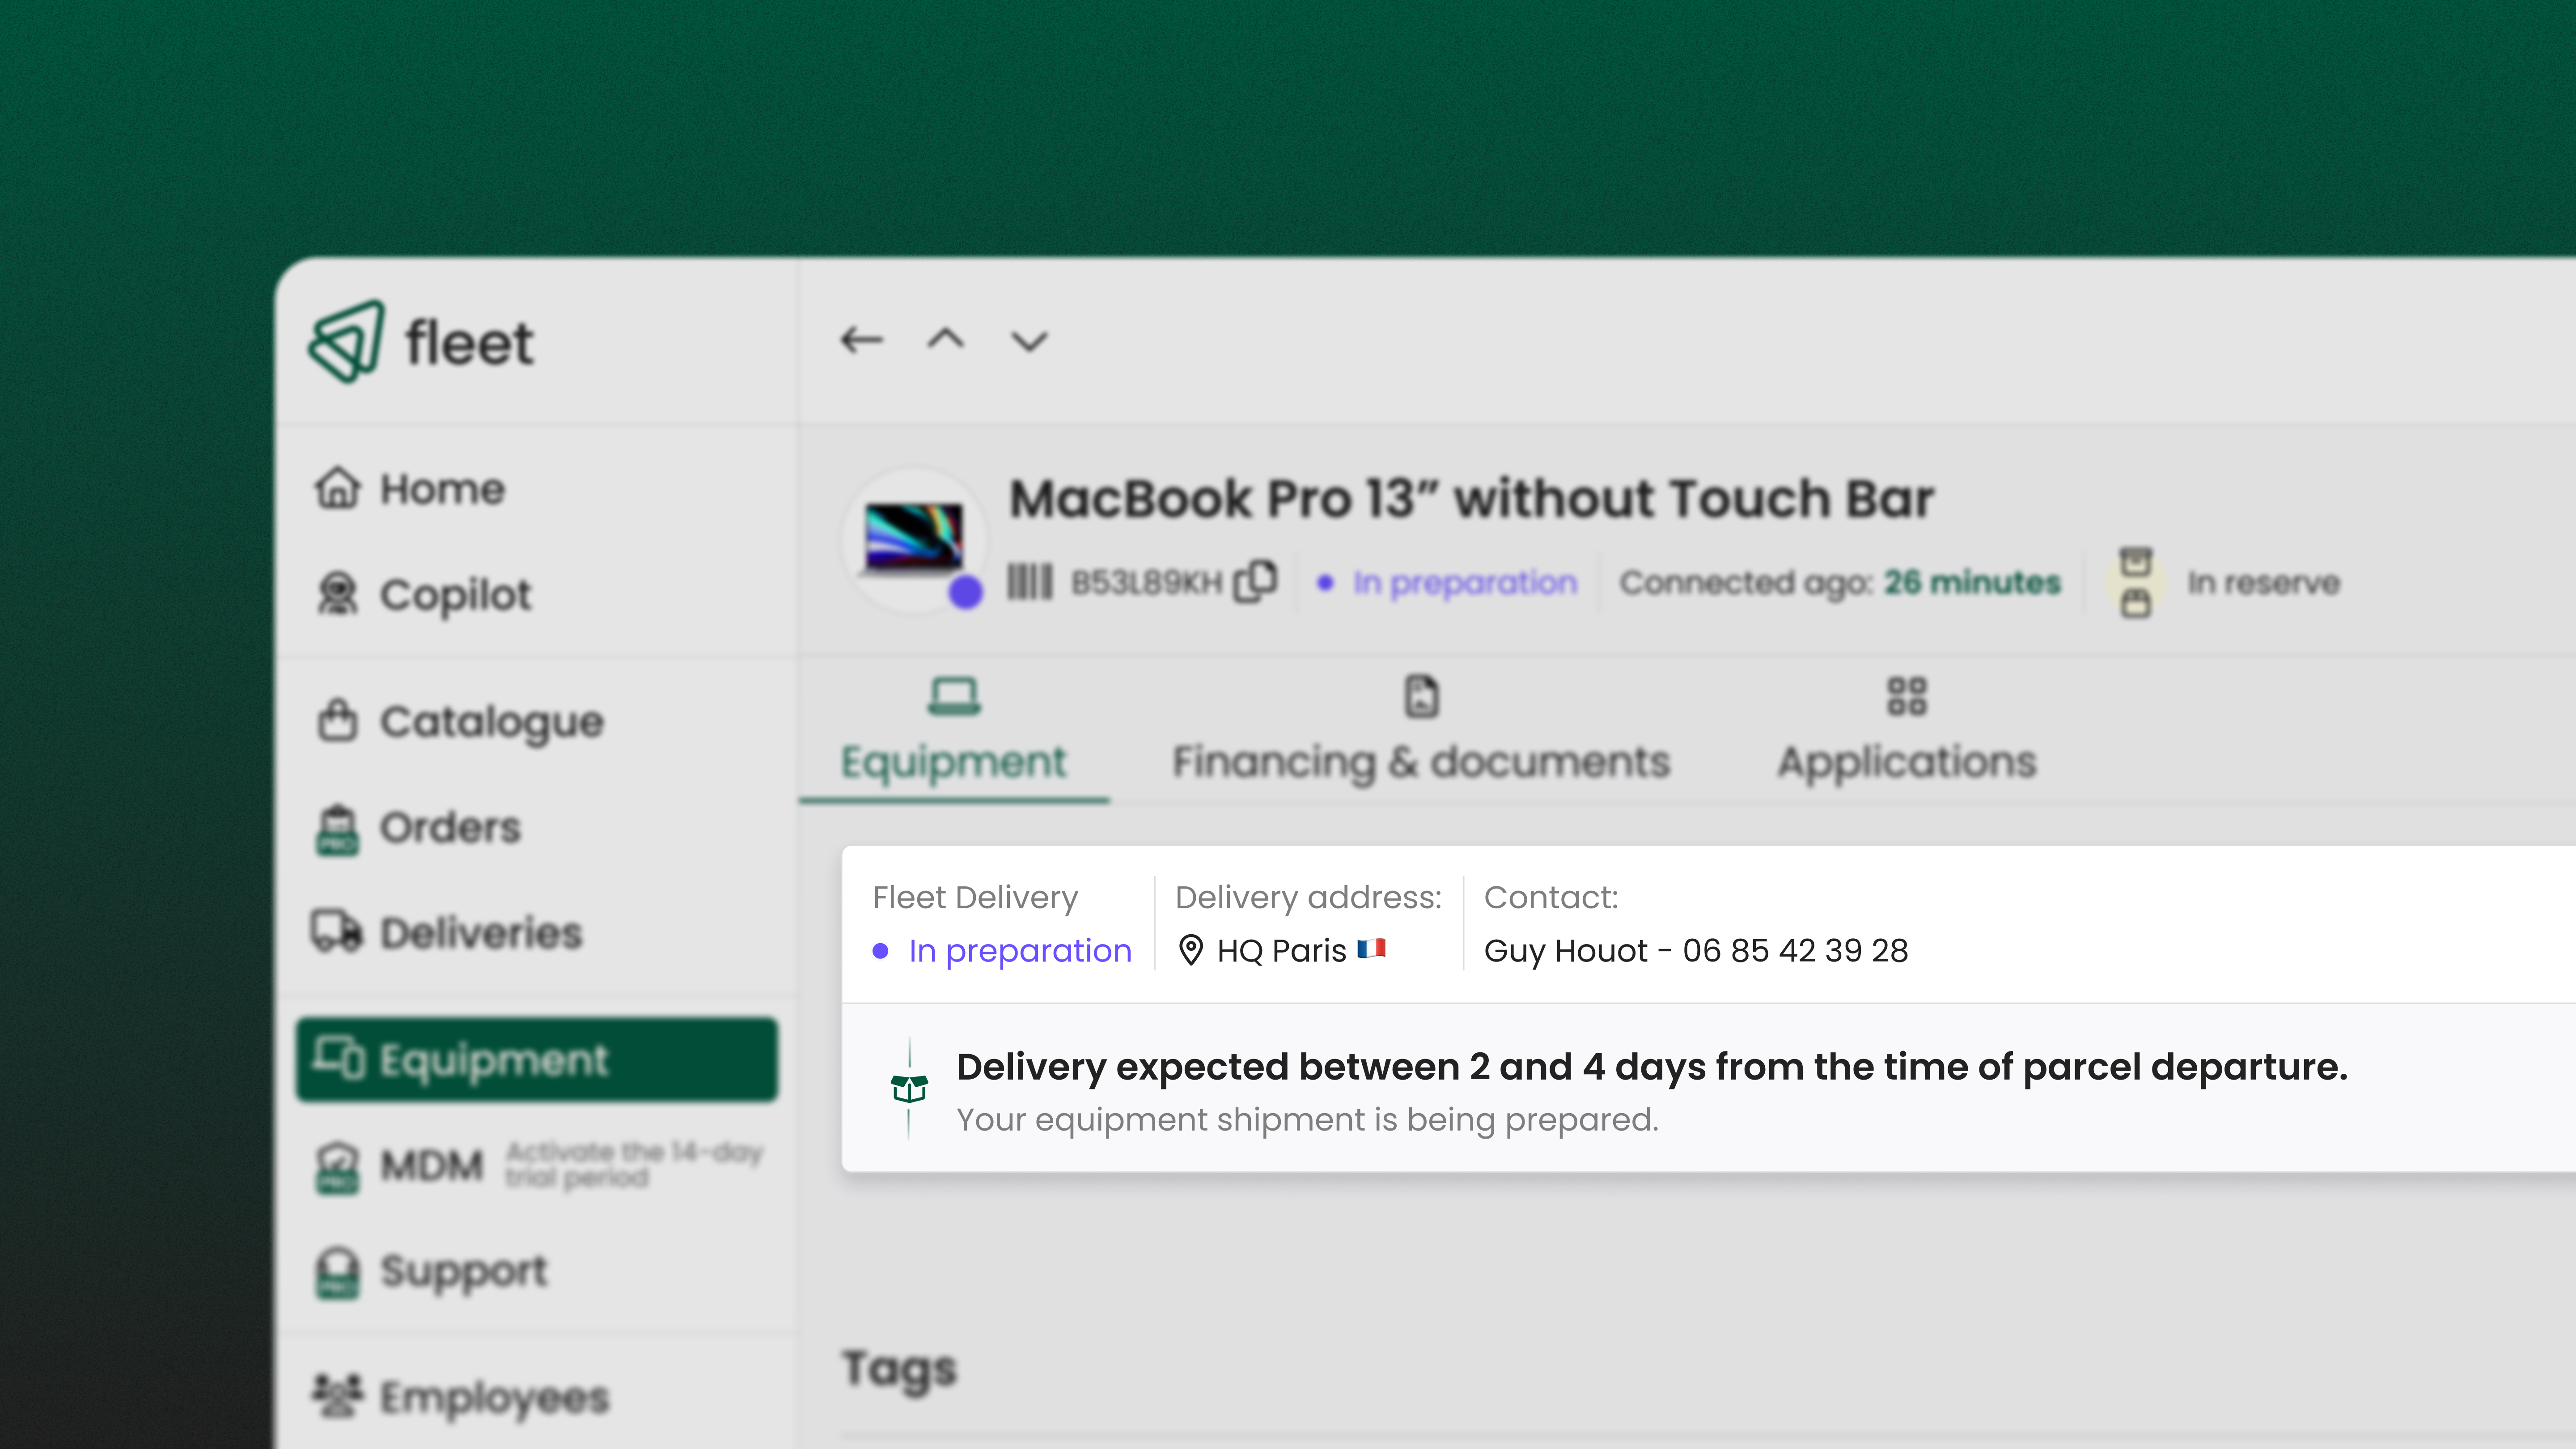Navigate to the Orders section
This screenshot has height=1449, width=2576.
coord(449,828)
